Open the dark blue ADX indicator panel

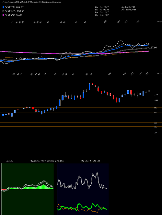[83, 189]
